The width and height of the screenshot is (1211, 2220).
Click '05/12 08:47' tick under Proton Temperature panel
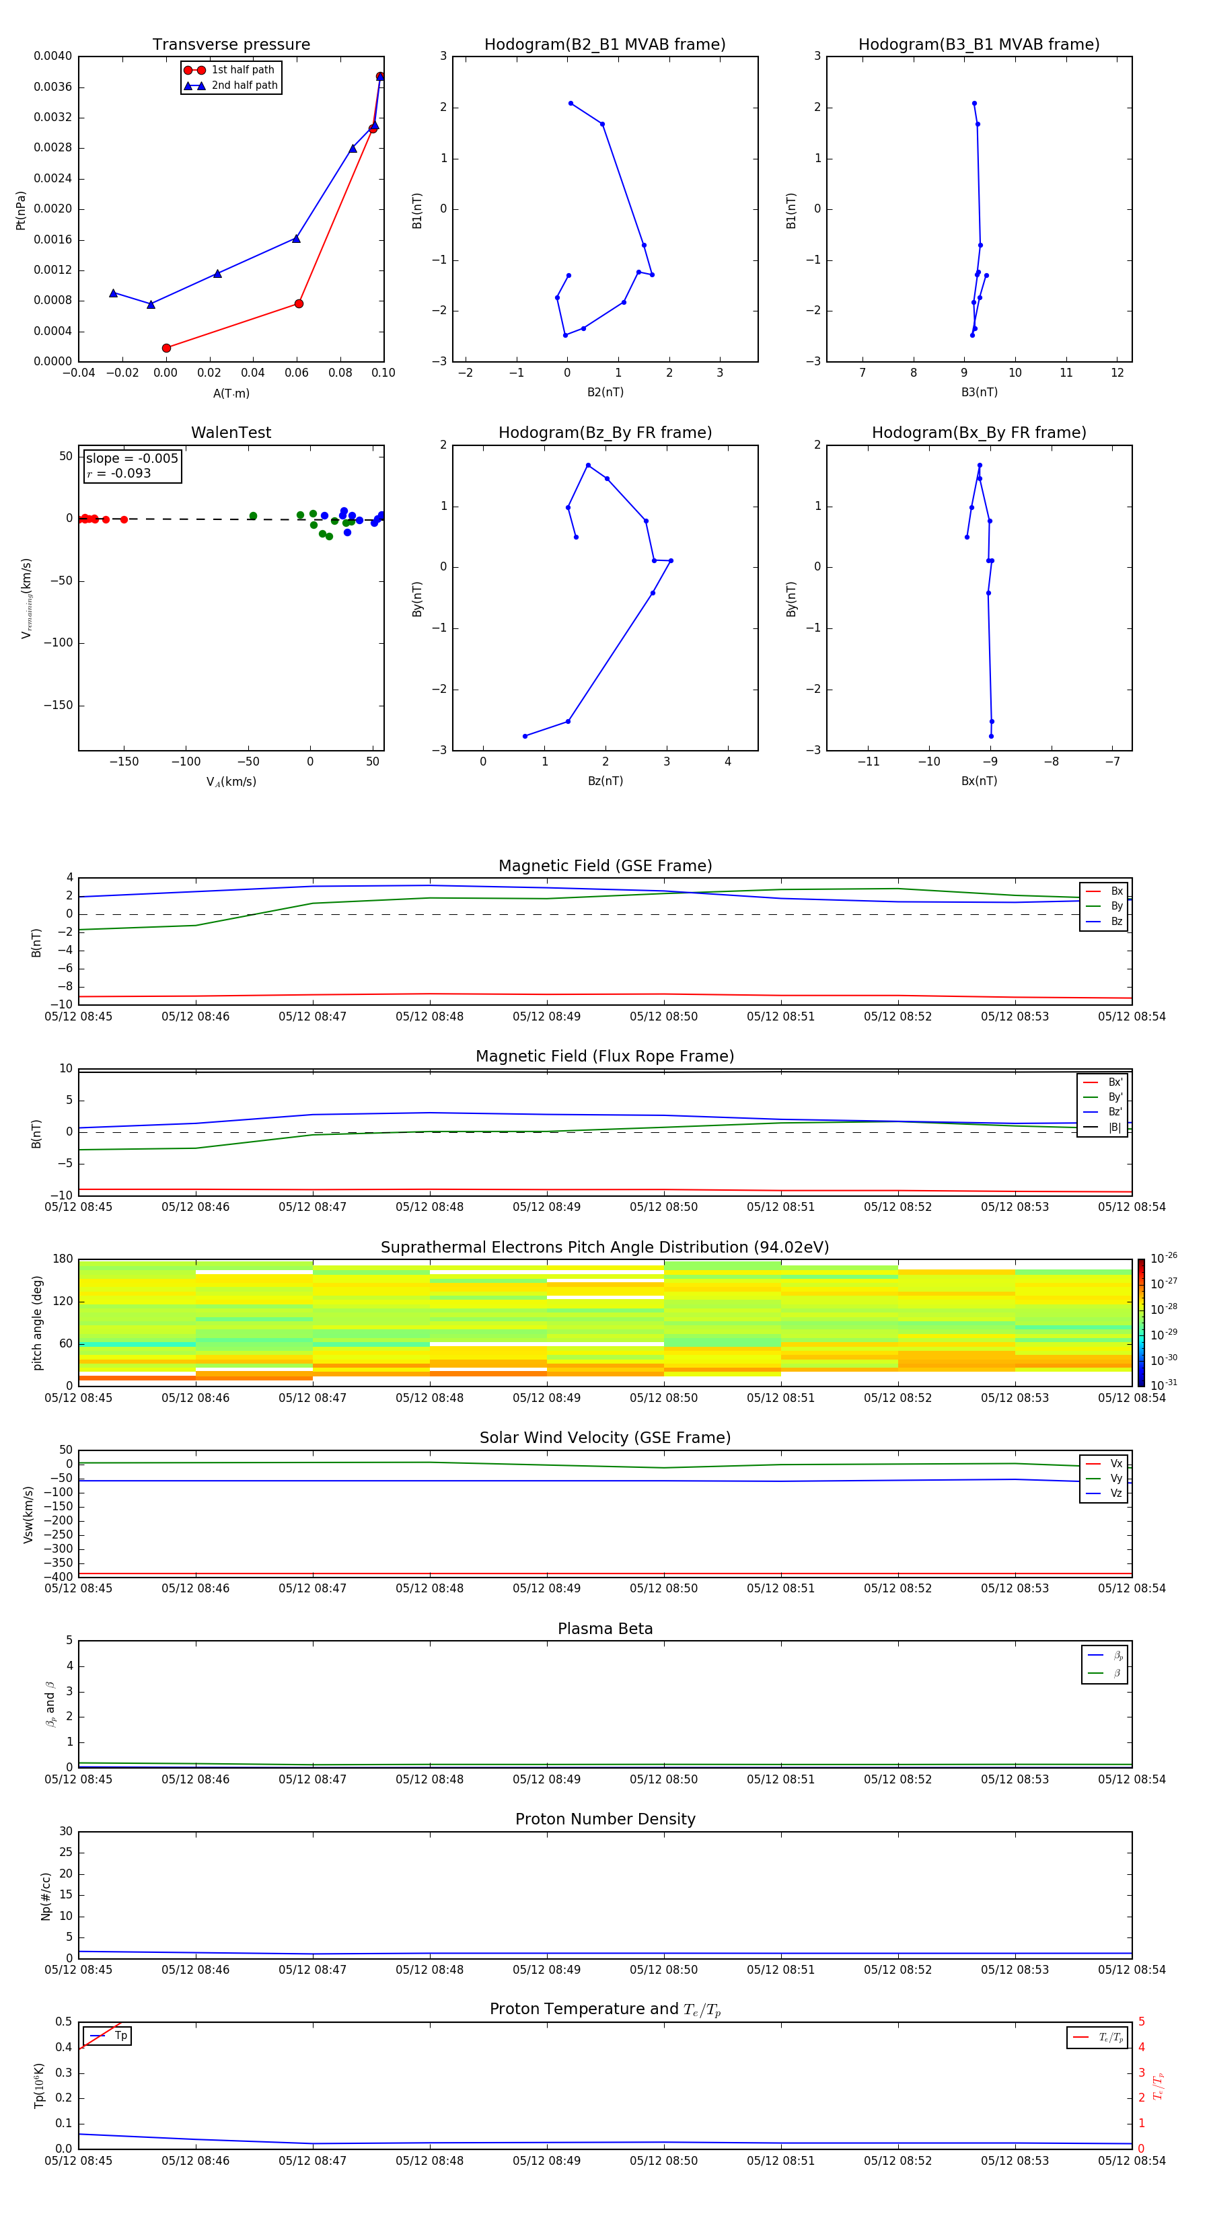[x=312, y=2161]
